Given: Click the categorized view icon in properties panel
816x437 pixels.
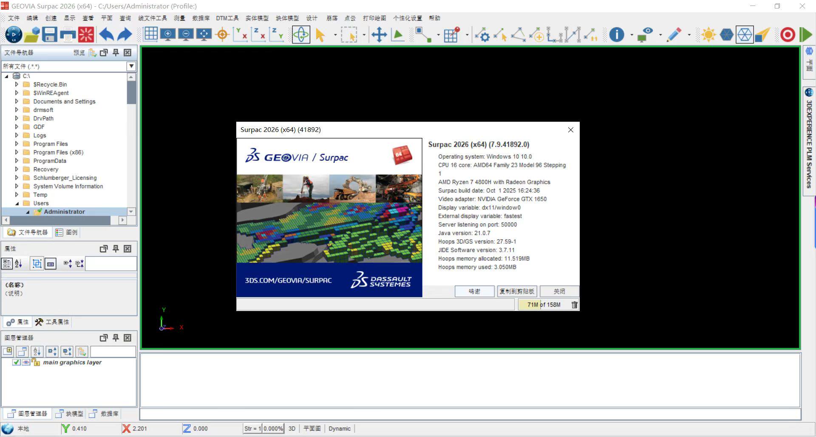Looking at the screenshot, I should (7, 264).
